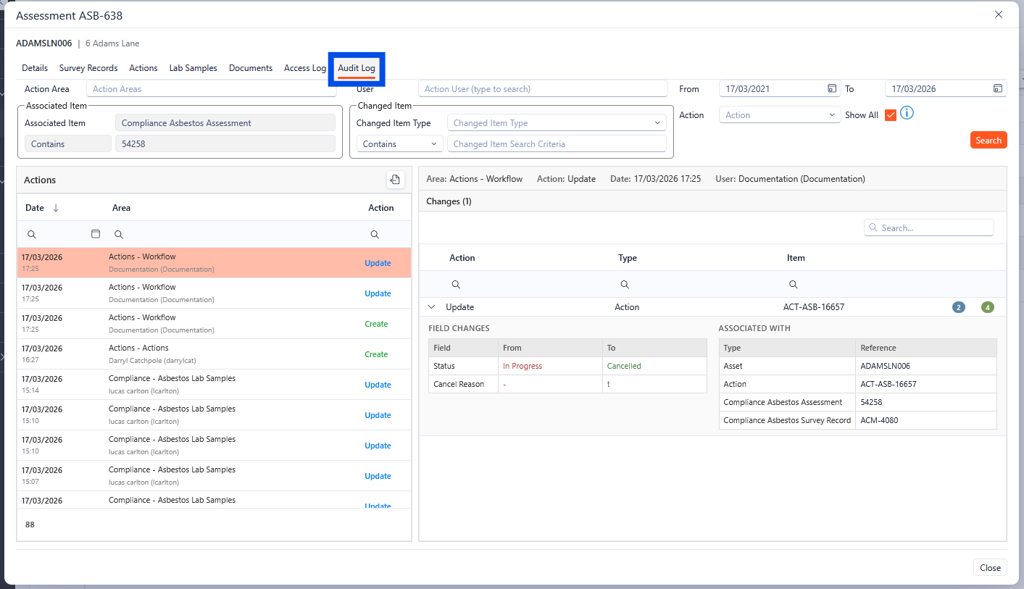This screenshot has height=589, width=1024.
Task: Click the Area column search icon
Action: (x=119, y=235)
